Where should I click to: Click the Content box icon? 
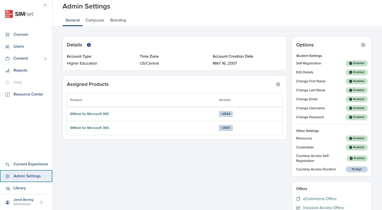click(x=8, y=59)
